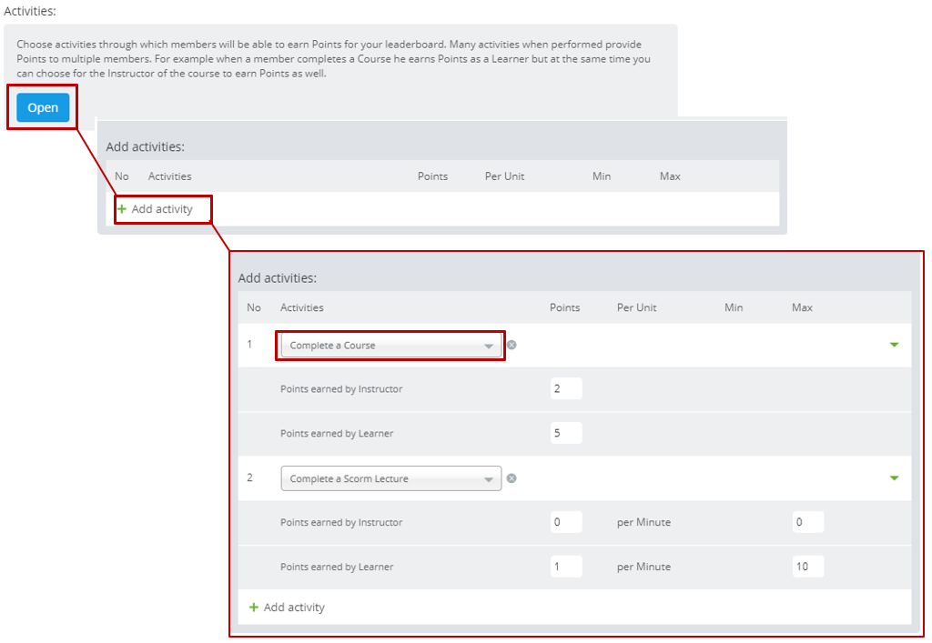This screenshot has width=932, height=643.
Task: Remove the Complete a Course activity
Action: pyautogui.click(x=512, y=345)
